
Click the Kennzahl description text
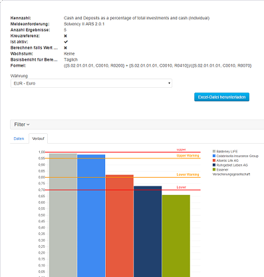click(136, 18)
